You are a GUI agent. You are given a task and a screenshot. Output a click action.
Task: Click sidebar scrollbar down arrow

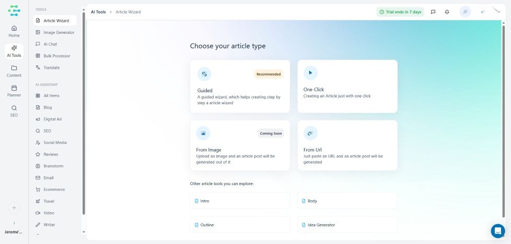[x=84, y=232]
